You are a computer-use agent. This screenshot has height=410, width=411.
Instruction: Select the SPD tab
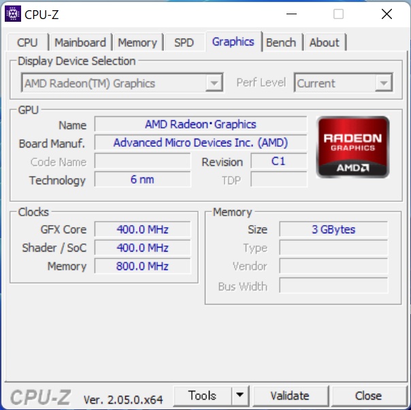pos(184,42)
